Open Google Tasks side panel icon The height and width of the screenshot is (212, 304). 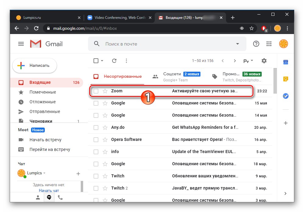(286, 96)
